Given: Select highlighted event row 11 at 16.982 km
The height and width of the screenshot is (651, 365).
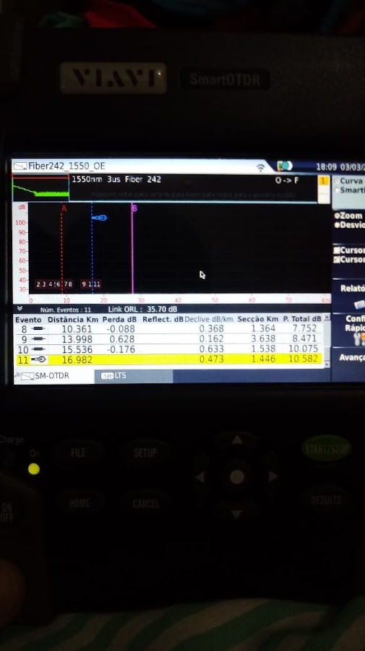Looking at the screenshot, I should click(168, 359).
